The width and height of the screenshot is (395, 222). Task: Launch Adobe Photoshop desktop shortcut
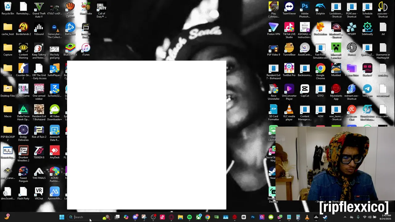coord(305,10)
